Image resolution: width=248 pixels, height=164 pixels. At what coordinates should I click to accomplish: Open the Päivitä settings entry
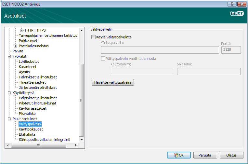(18, 51)
